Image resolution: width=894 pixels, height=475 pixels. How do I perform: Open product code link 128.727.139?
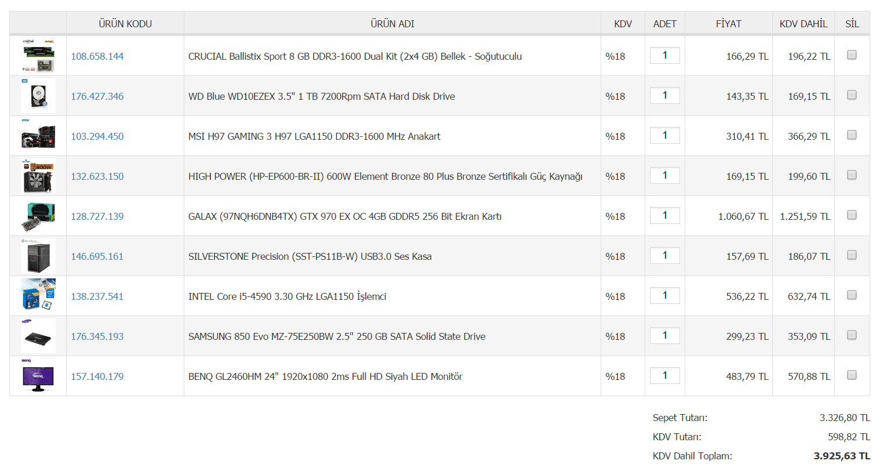click(97, 216)
